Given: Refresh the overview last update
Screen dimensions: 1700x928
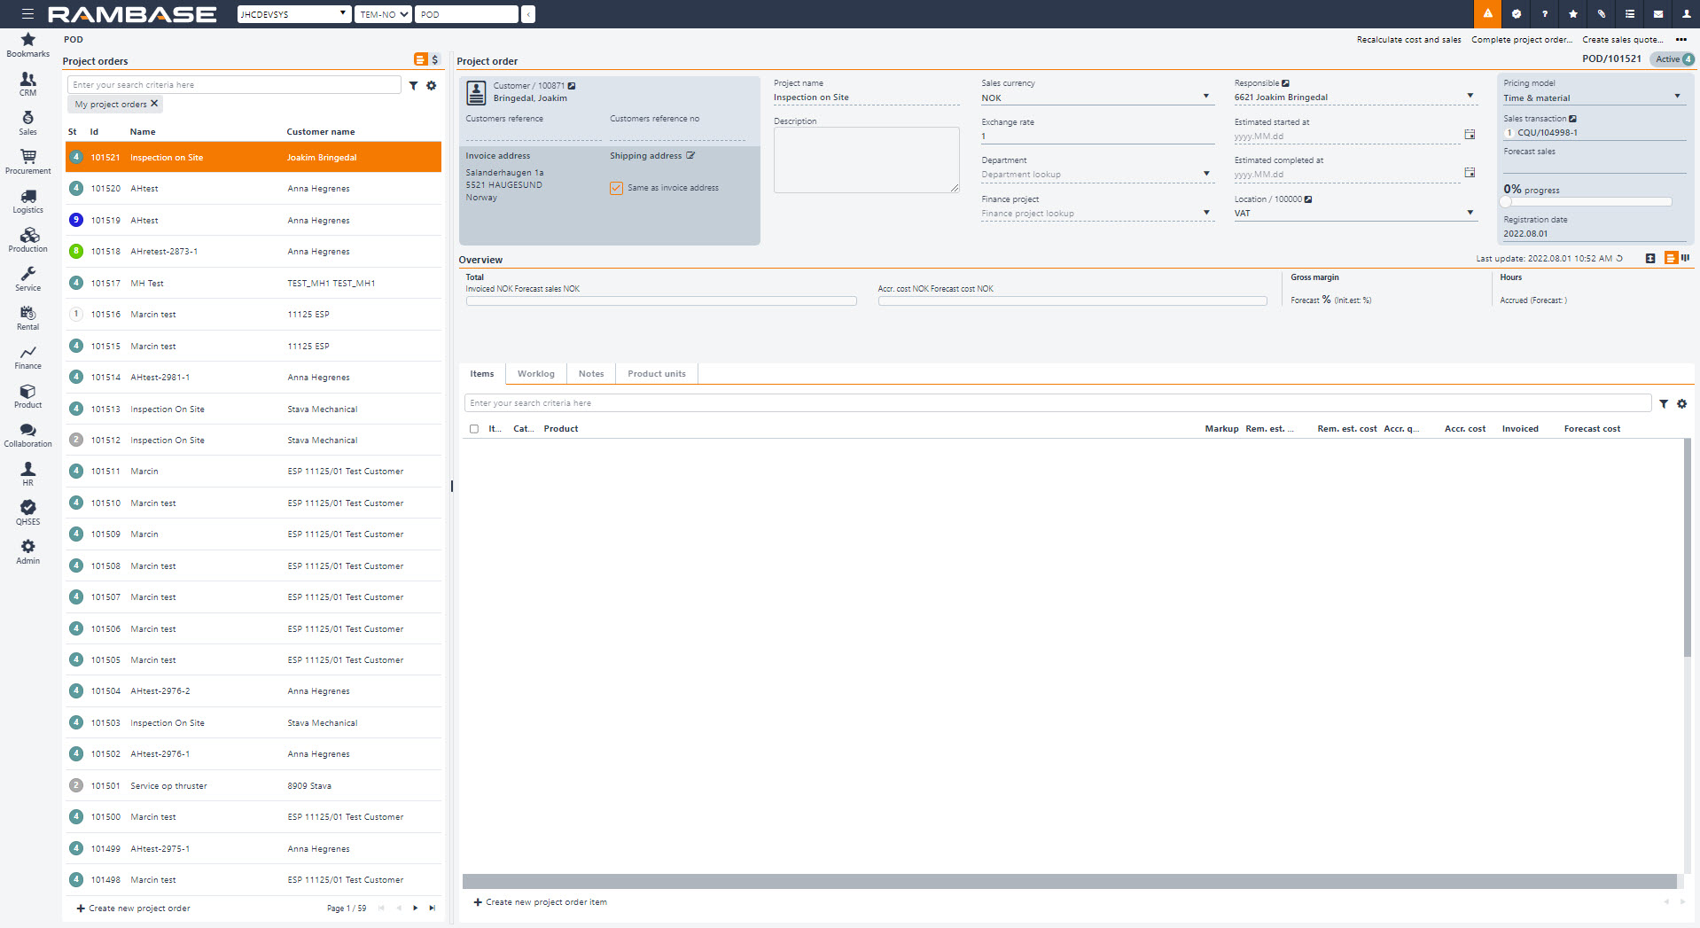Looking at the screenshot, I should coord(1619,259).
